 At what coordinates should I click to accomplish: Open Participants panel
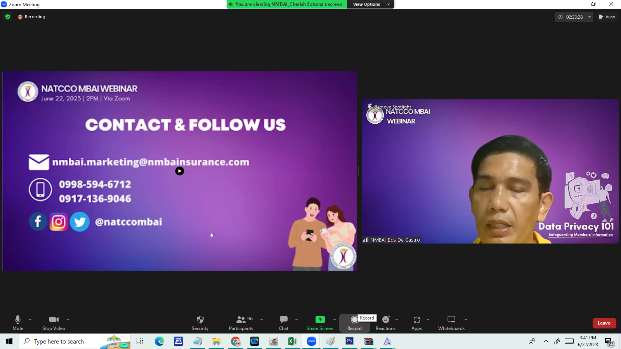241,323
